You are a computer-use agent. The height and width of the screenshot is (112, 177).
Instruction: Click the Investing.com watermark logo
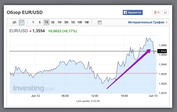34,89
